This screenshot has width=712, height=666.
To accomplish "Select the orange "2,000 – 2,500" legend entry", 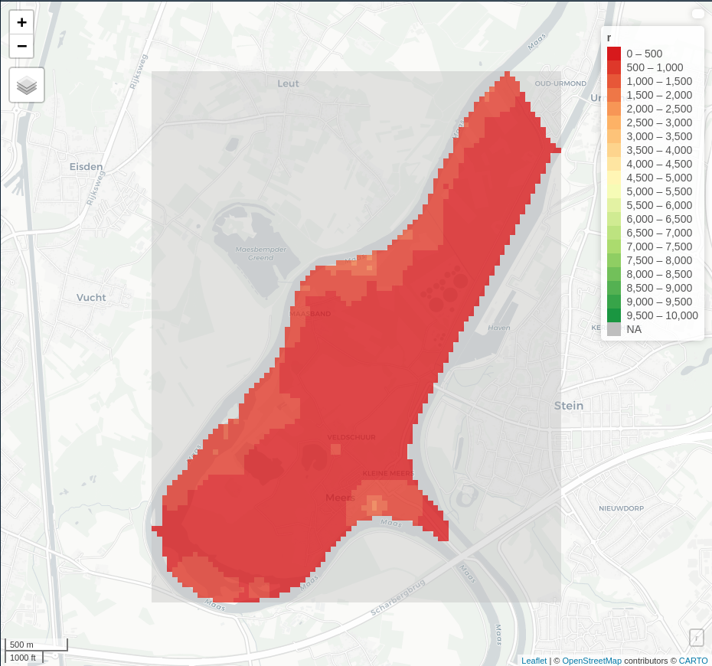I will click(612, 109).
